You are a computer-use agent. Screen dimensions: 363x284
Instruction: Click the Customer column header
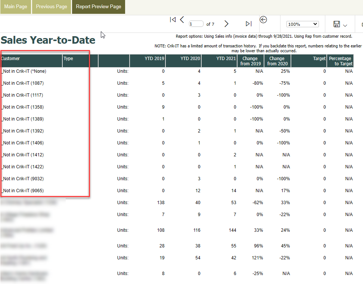pyautogui.click(x=11, y=59)
